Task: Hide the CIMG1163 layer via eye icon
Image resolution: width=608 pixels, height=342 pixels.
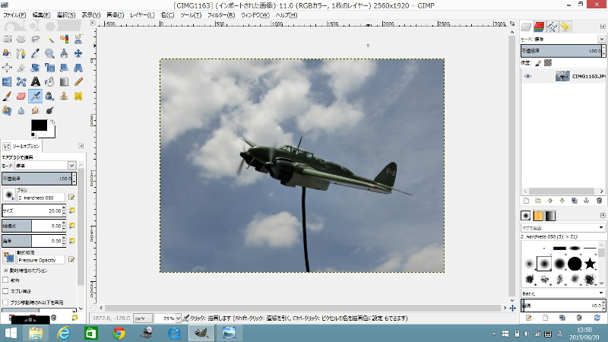Action: [527, 76]
